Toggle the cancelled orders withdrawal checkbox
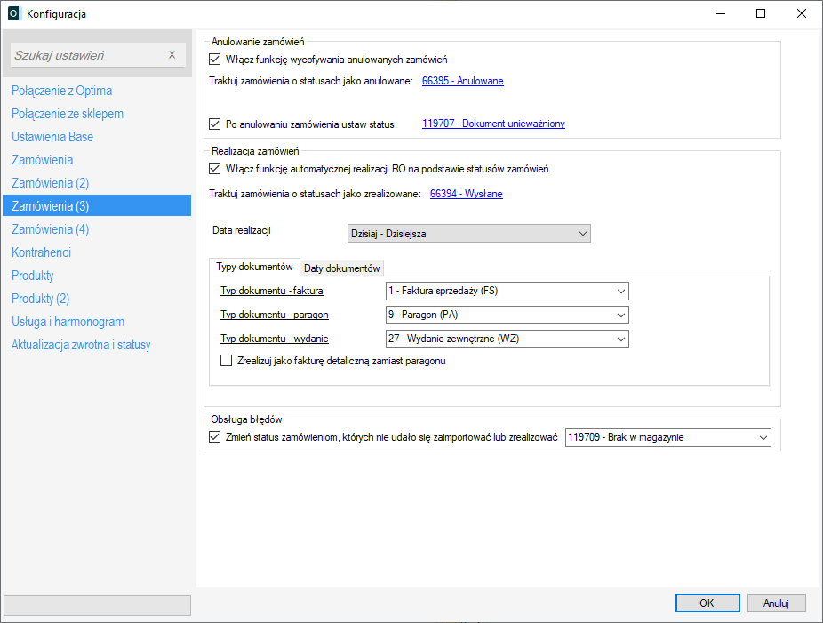Image resolution: width=823 pixels, height=623 pixels. 213,60
